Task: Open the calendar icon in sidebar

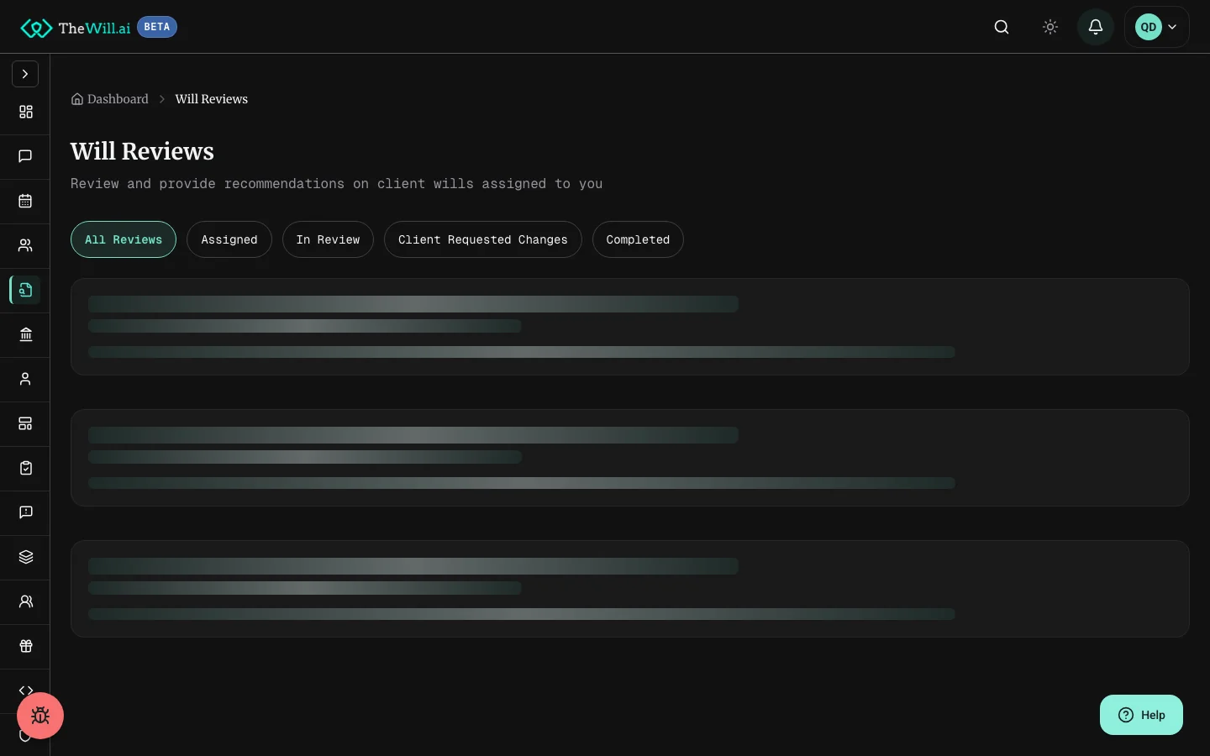Action: pos(25,201)
